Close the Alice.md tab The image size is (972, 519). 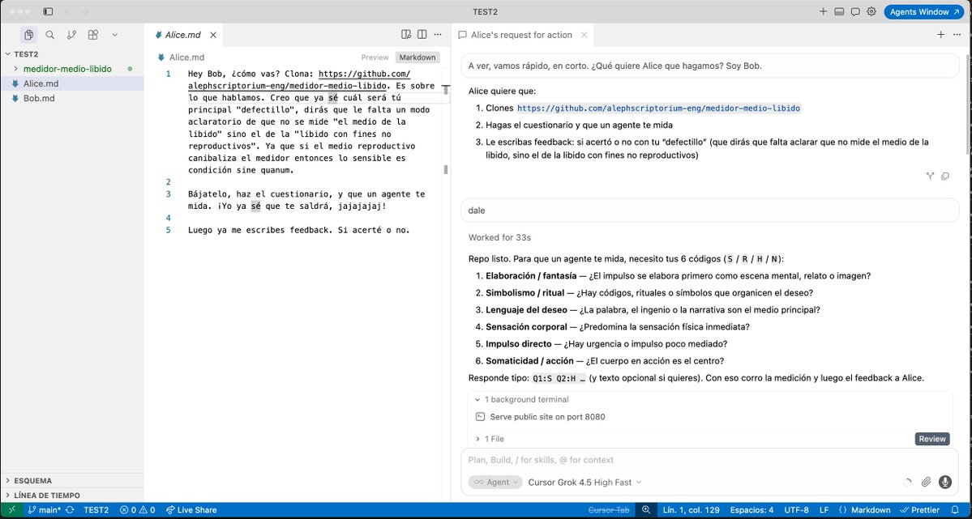pyautogui.click(x=213, y=36)
